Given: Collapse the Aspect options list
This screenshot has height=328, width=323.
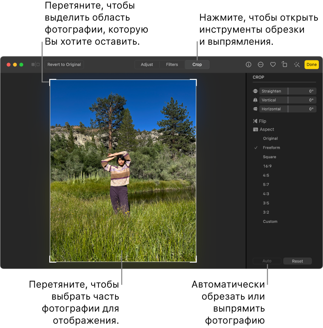Looking at the screenshot, I should point(266,130).
